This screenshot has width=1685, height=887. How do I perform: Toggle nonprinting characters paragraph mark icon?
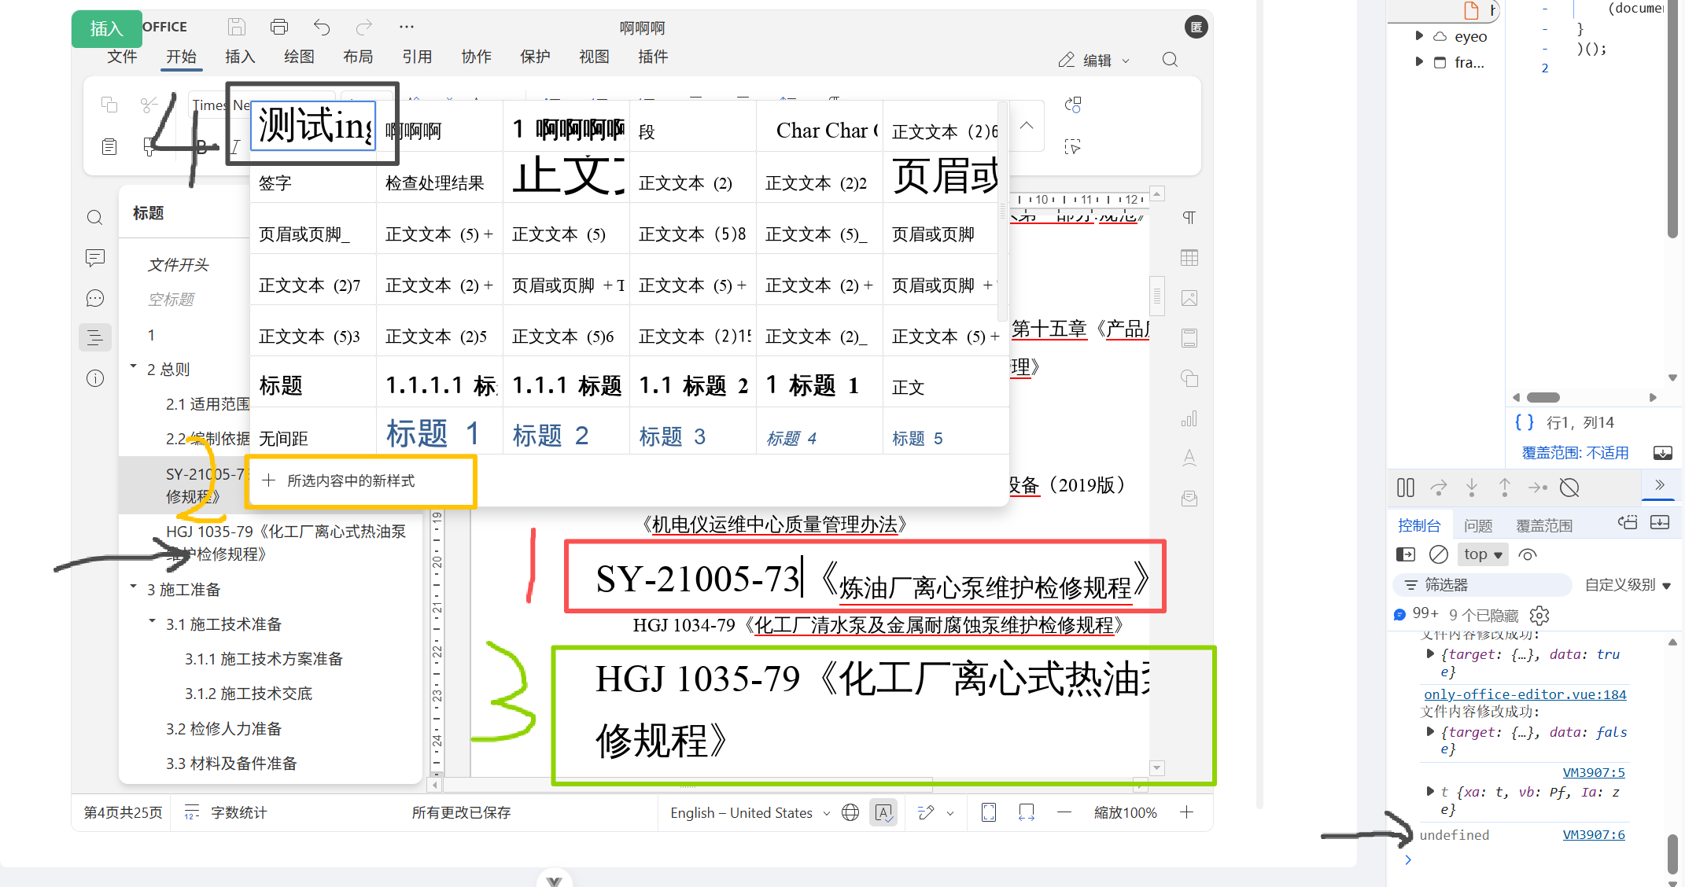pos(1189,218)
